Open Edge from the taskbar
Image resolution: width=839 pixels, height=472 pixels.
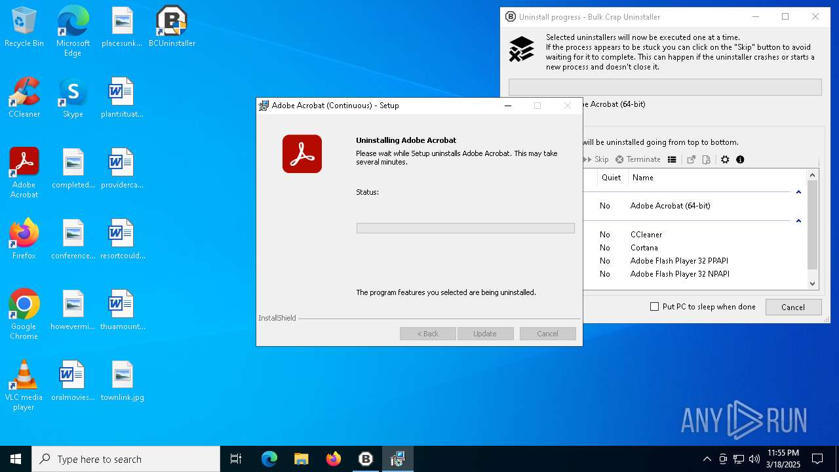point(269,459)
